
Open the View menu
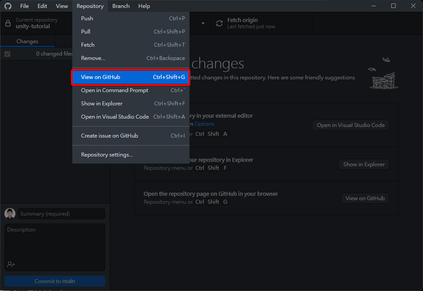62,6
